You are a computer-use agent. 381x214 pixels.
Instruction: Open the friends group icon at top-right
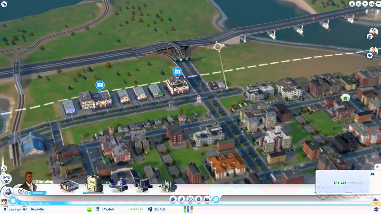pos(359,4)
